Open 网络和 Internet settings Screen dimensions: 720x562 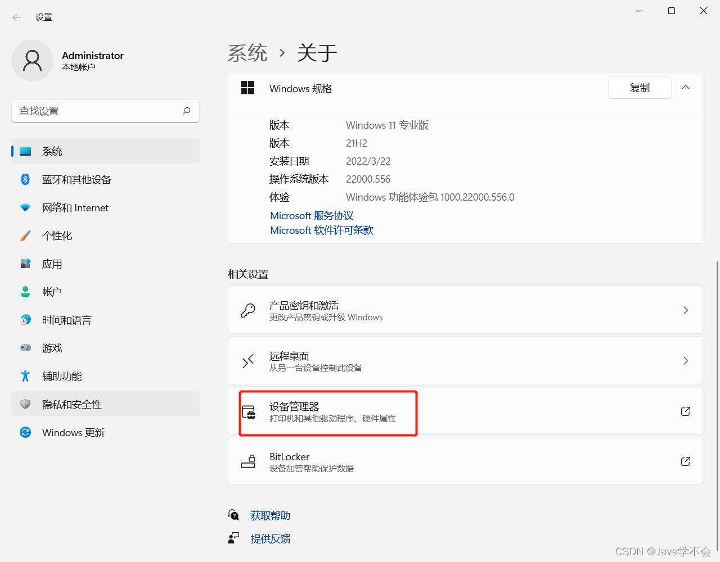pyautogui.click(x=106, y=207)
